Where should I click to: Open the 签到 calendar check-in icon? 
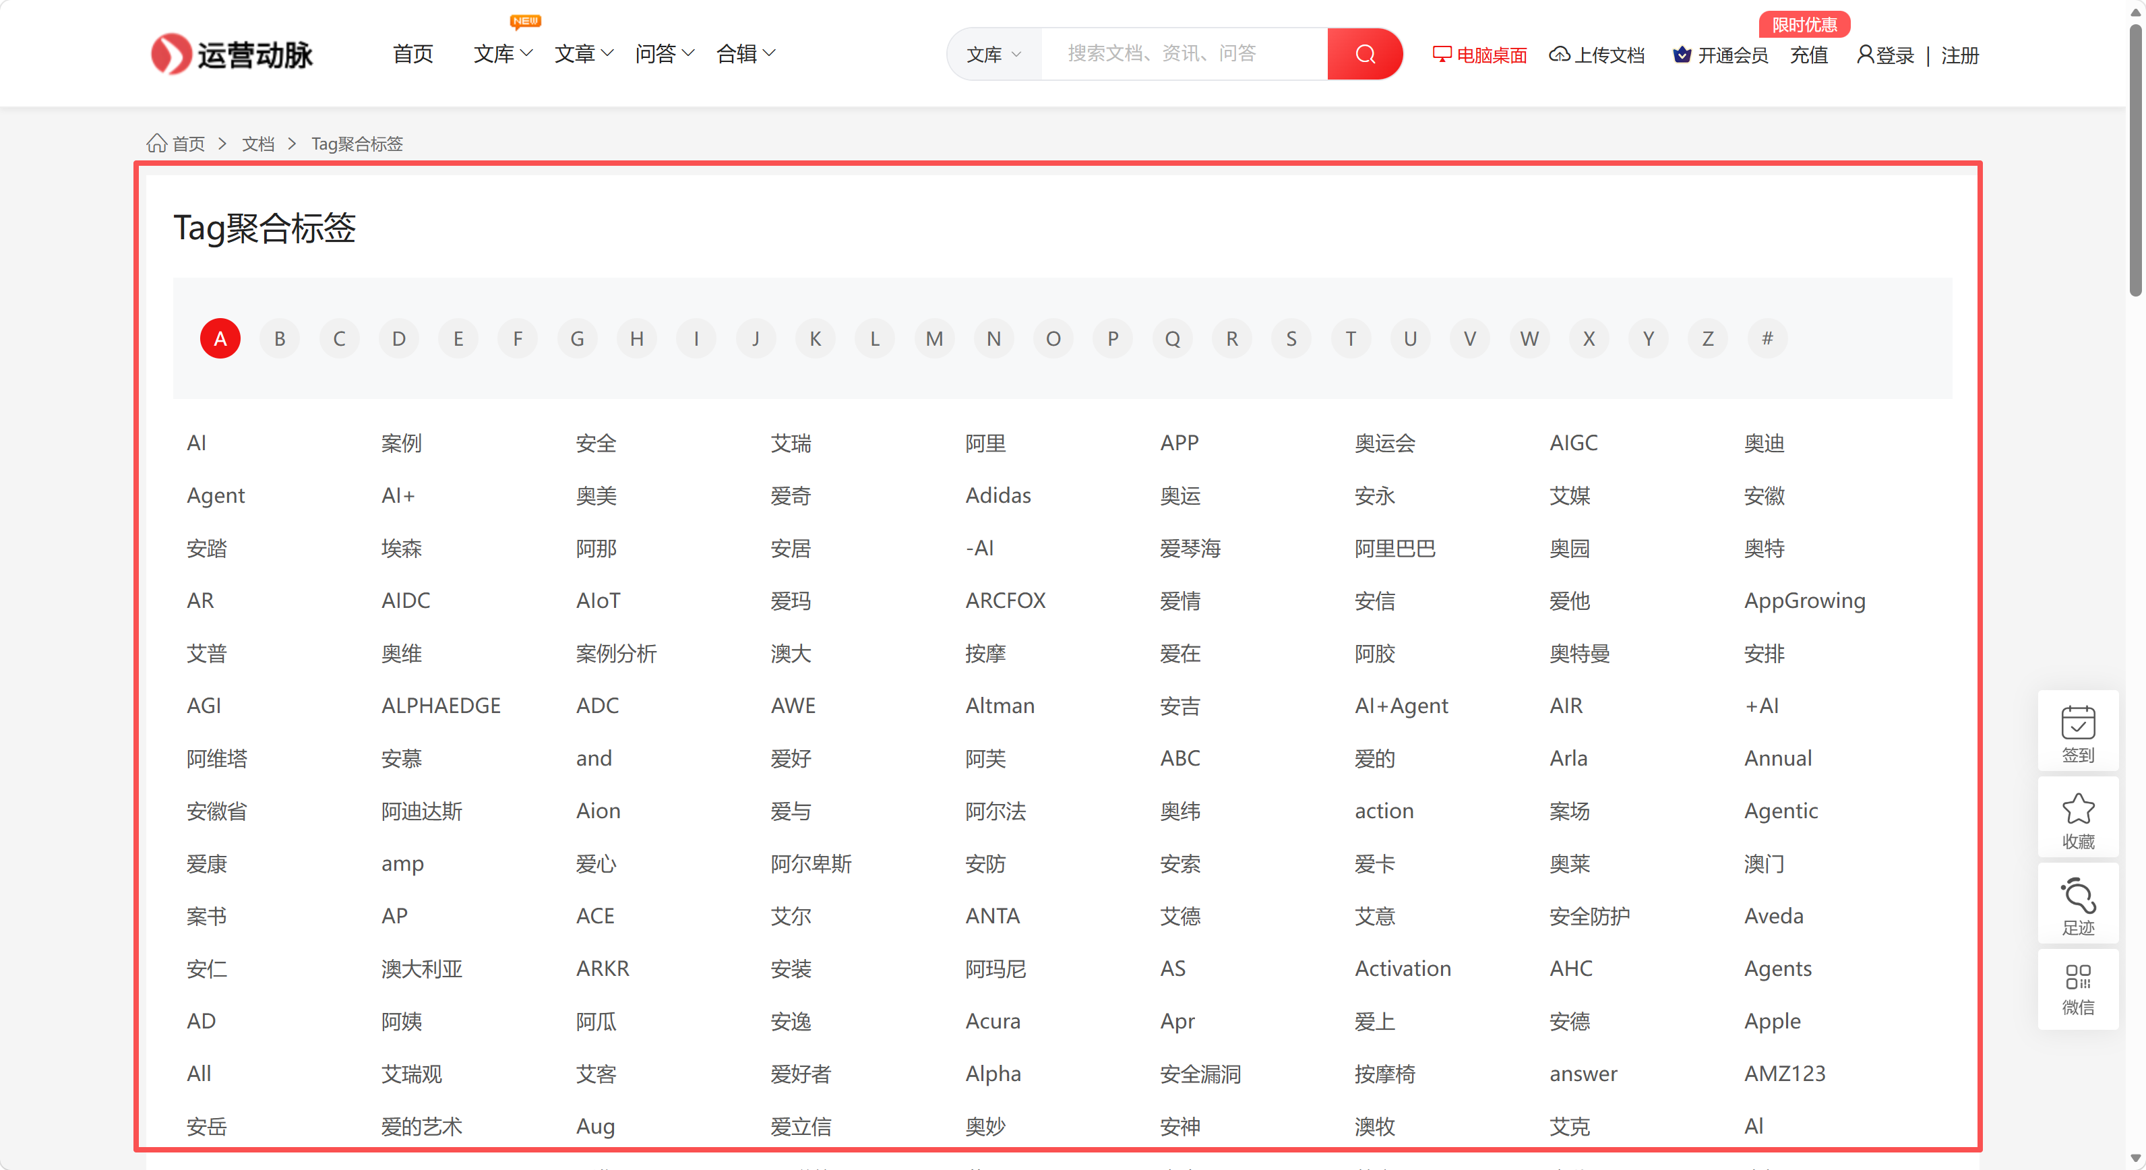[2078, 722]
